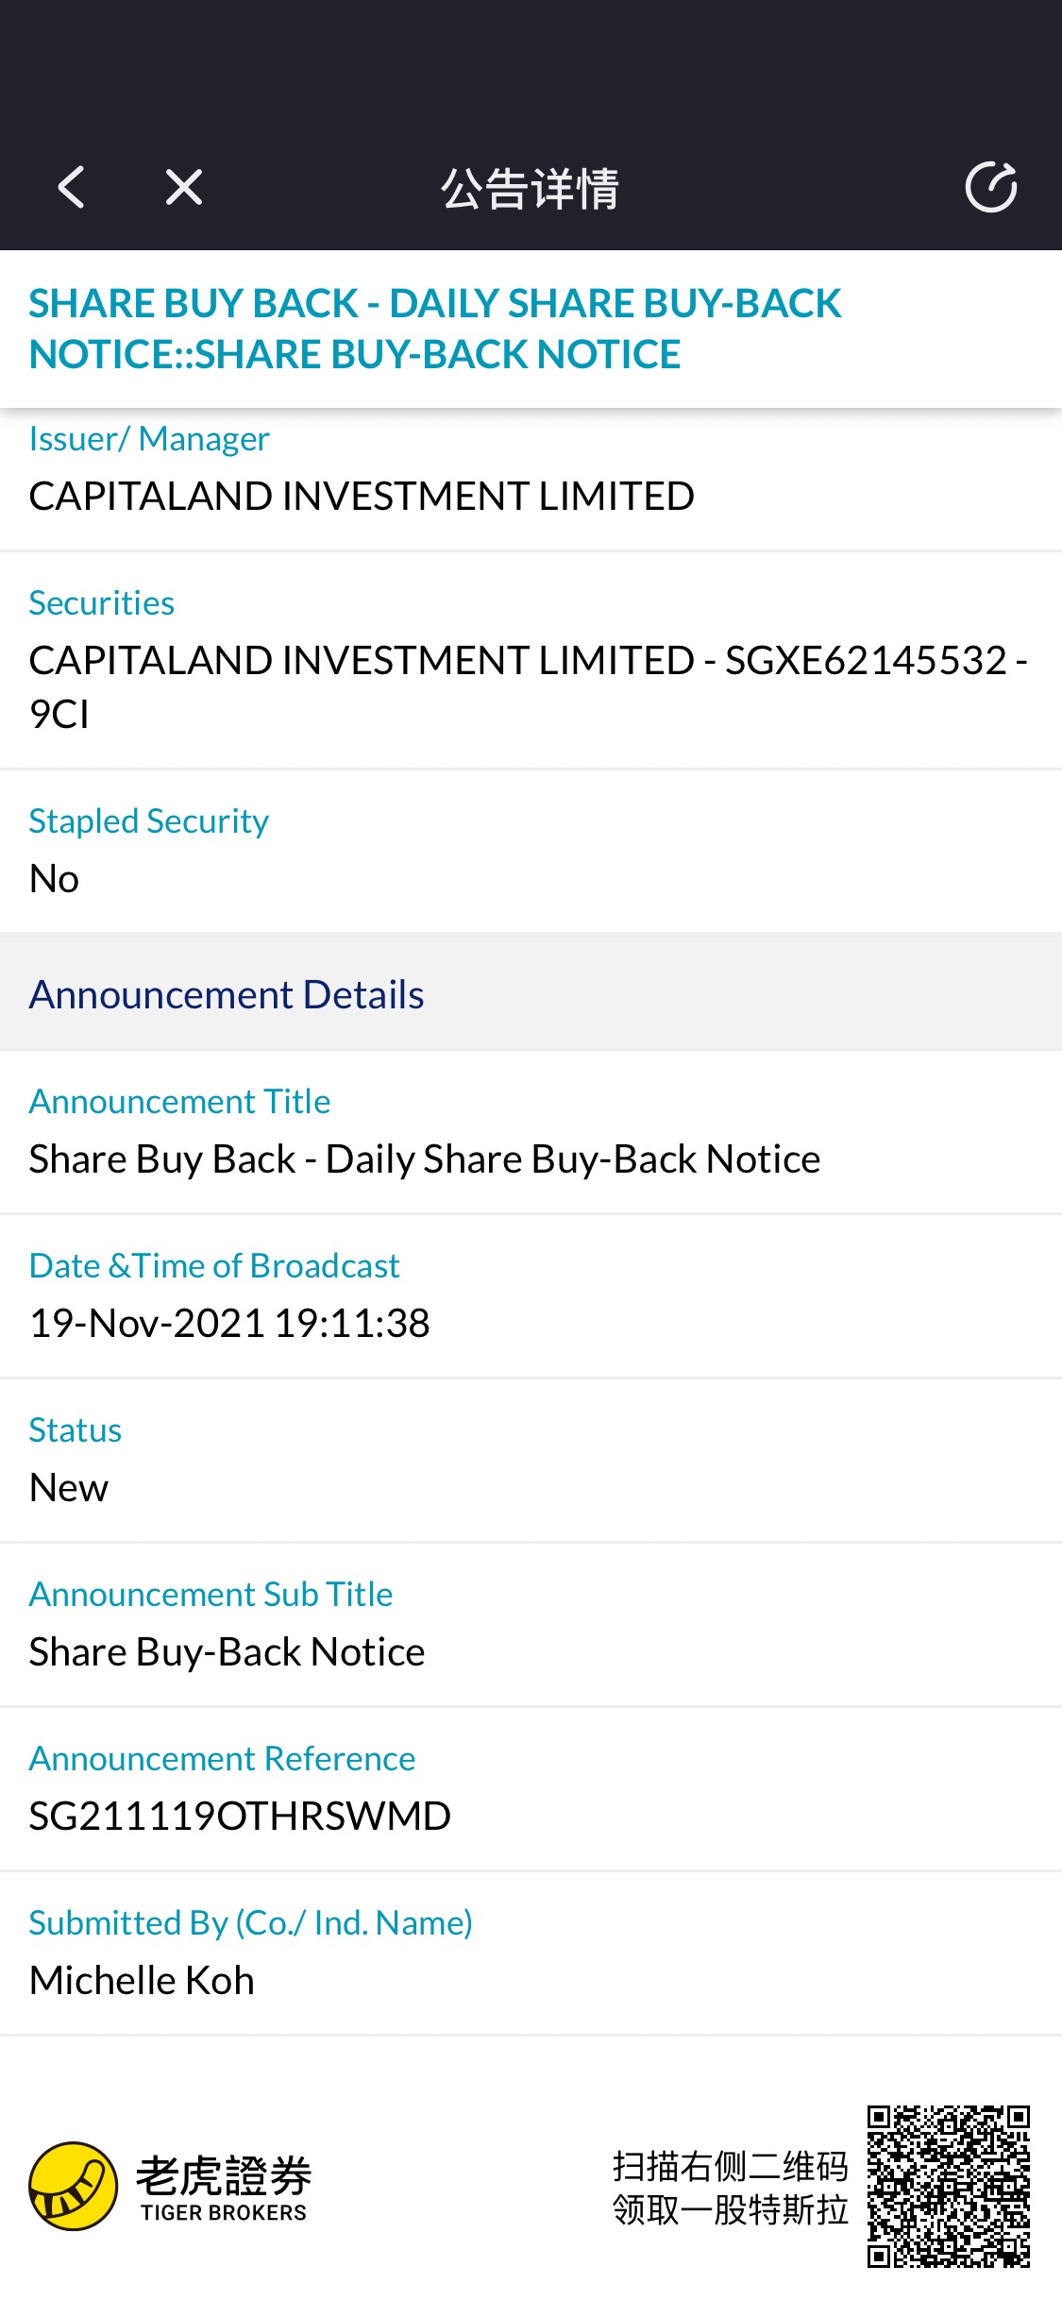Tap the Issuer/ Manager label
1062x2300 pixels.
click(149, 439)
